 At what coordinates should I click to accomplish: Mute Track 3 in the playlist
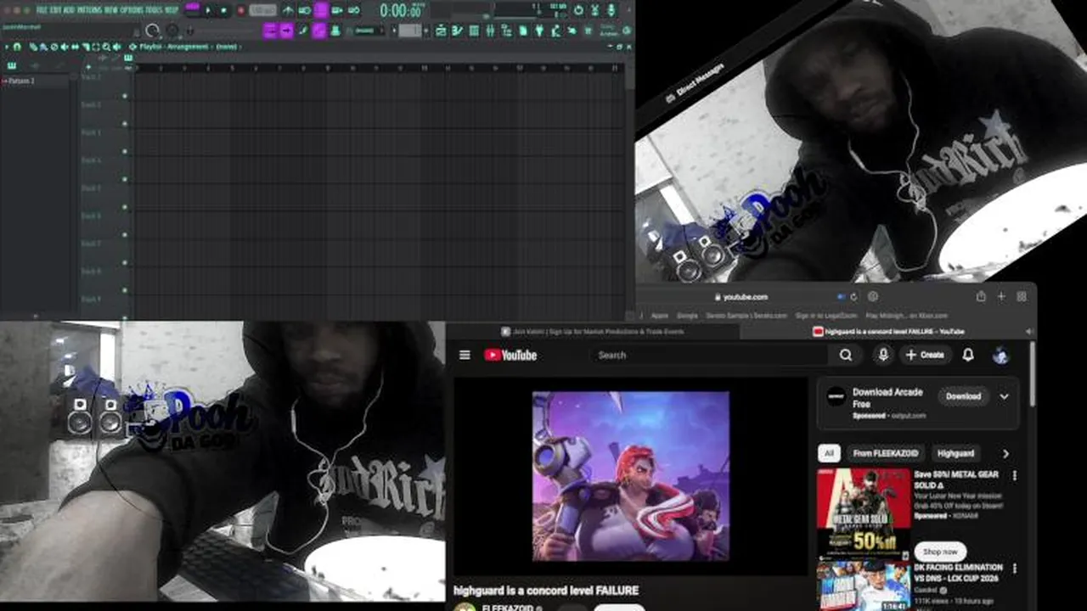coord(125,151)
